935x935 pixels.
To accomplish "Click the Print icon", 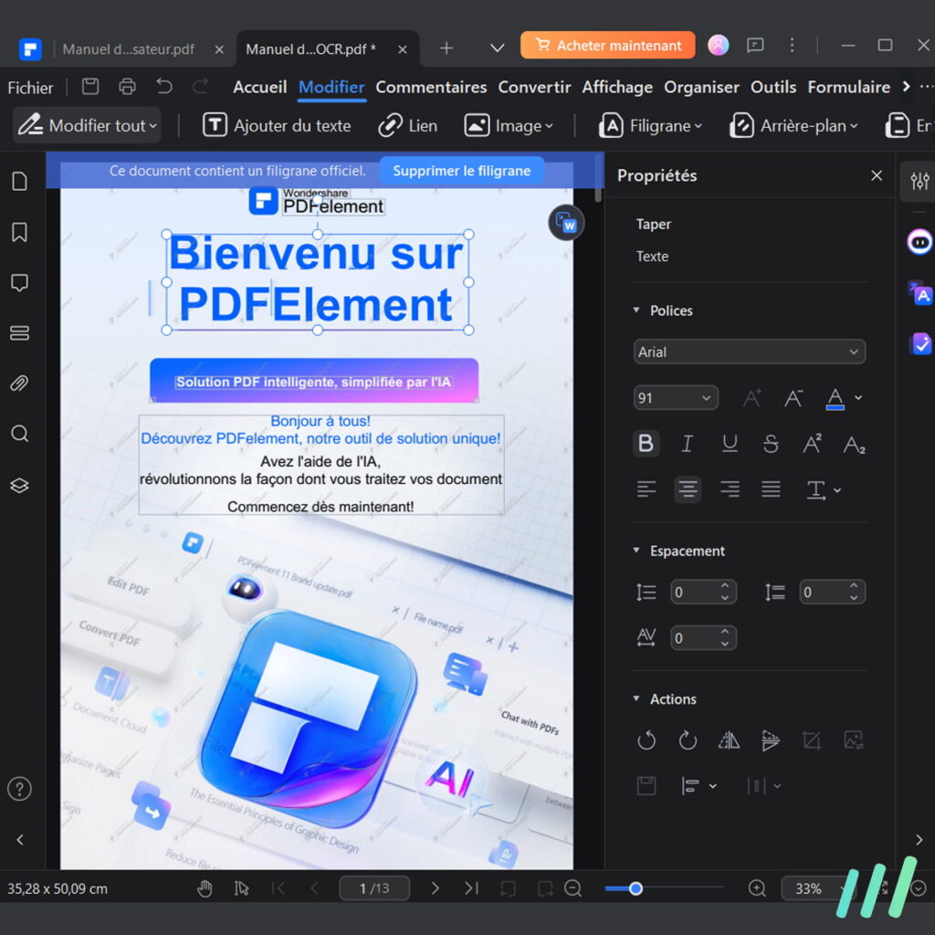I will (127, 87).
